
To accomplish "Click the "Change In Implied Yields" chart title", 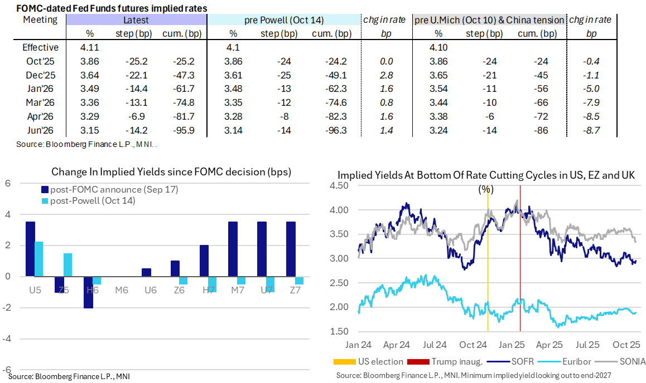I will point(171,171).
